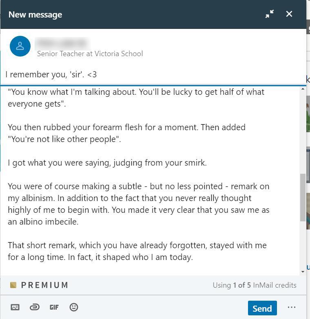The image size is (310, 319).
Task: Click the gold Premium badge icon
Action: tap(13, 285)
